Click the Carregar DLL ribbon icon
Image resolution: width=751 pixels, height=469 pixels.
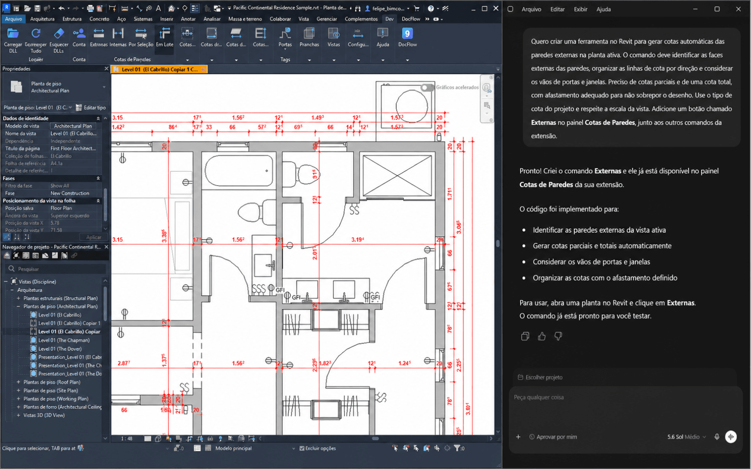tap(13, 34)
